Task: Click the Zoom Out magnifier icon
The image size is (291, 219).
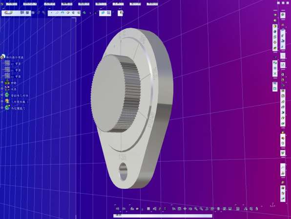Action: [201, 209]
